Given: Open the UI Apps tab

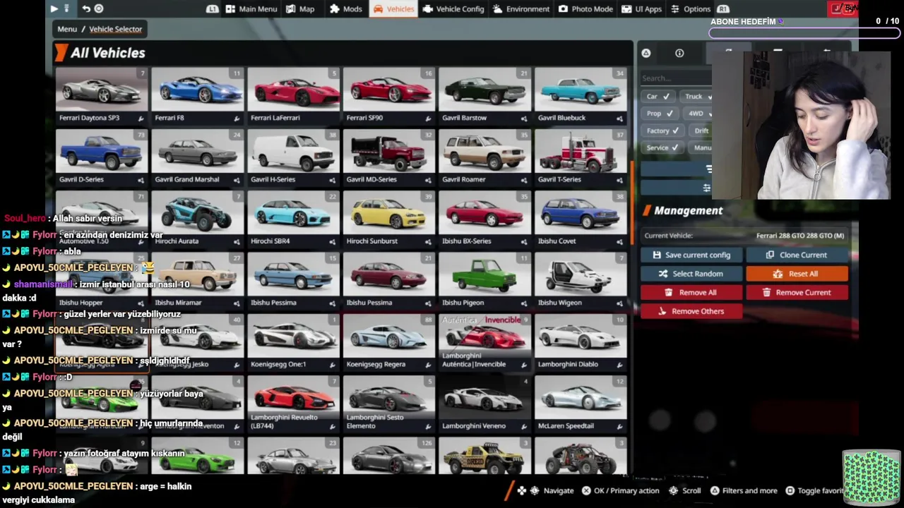Looking at the screenshot, I should pos(642,8).
